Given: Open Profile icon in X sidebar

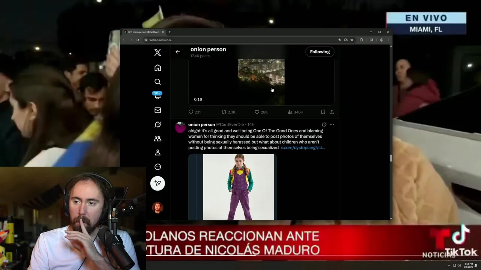Looking at the screenshot, I should 157,153.
